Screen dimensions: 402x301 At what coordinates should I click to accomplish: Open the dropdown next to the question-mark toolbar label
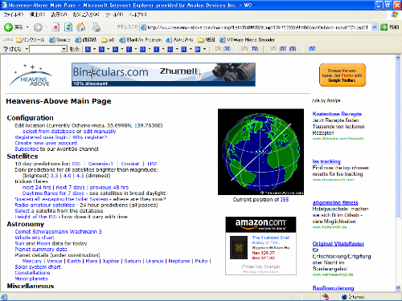tap(27, 49)
